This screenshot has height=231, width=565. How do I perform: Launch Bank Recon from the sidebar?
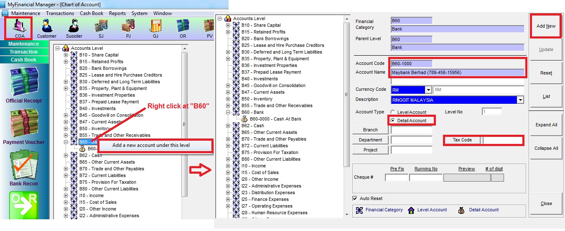24,167
